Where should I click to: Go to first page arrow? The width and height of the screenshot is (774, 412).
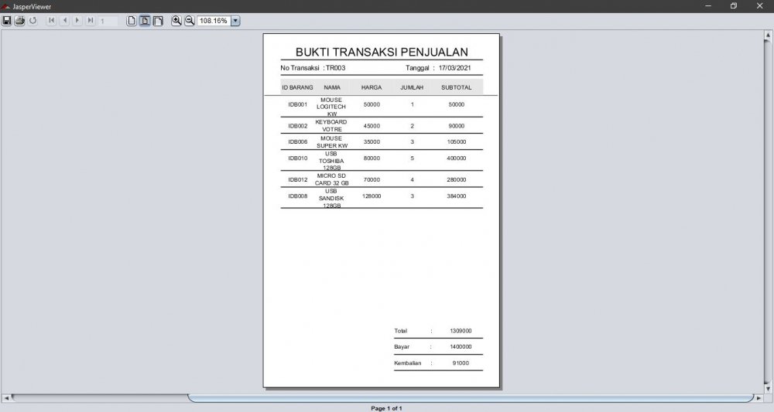[51, 21]
